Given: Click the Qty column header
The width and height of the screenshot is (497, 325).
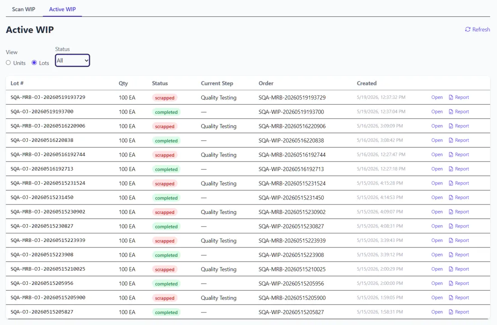Looking at the screenshot, I should [x=123, y=83].
